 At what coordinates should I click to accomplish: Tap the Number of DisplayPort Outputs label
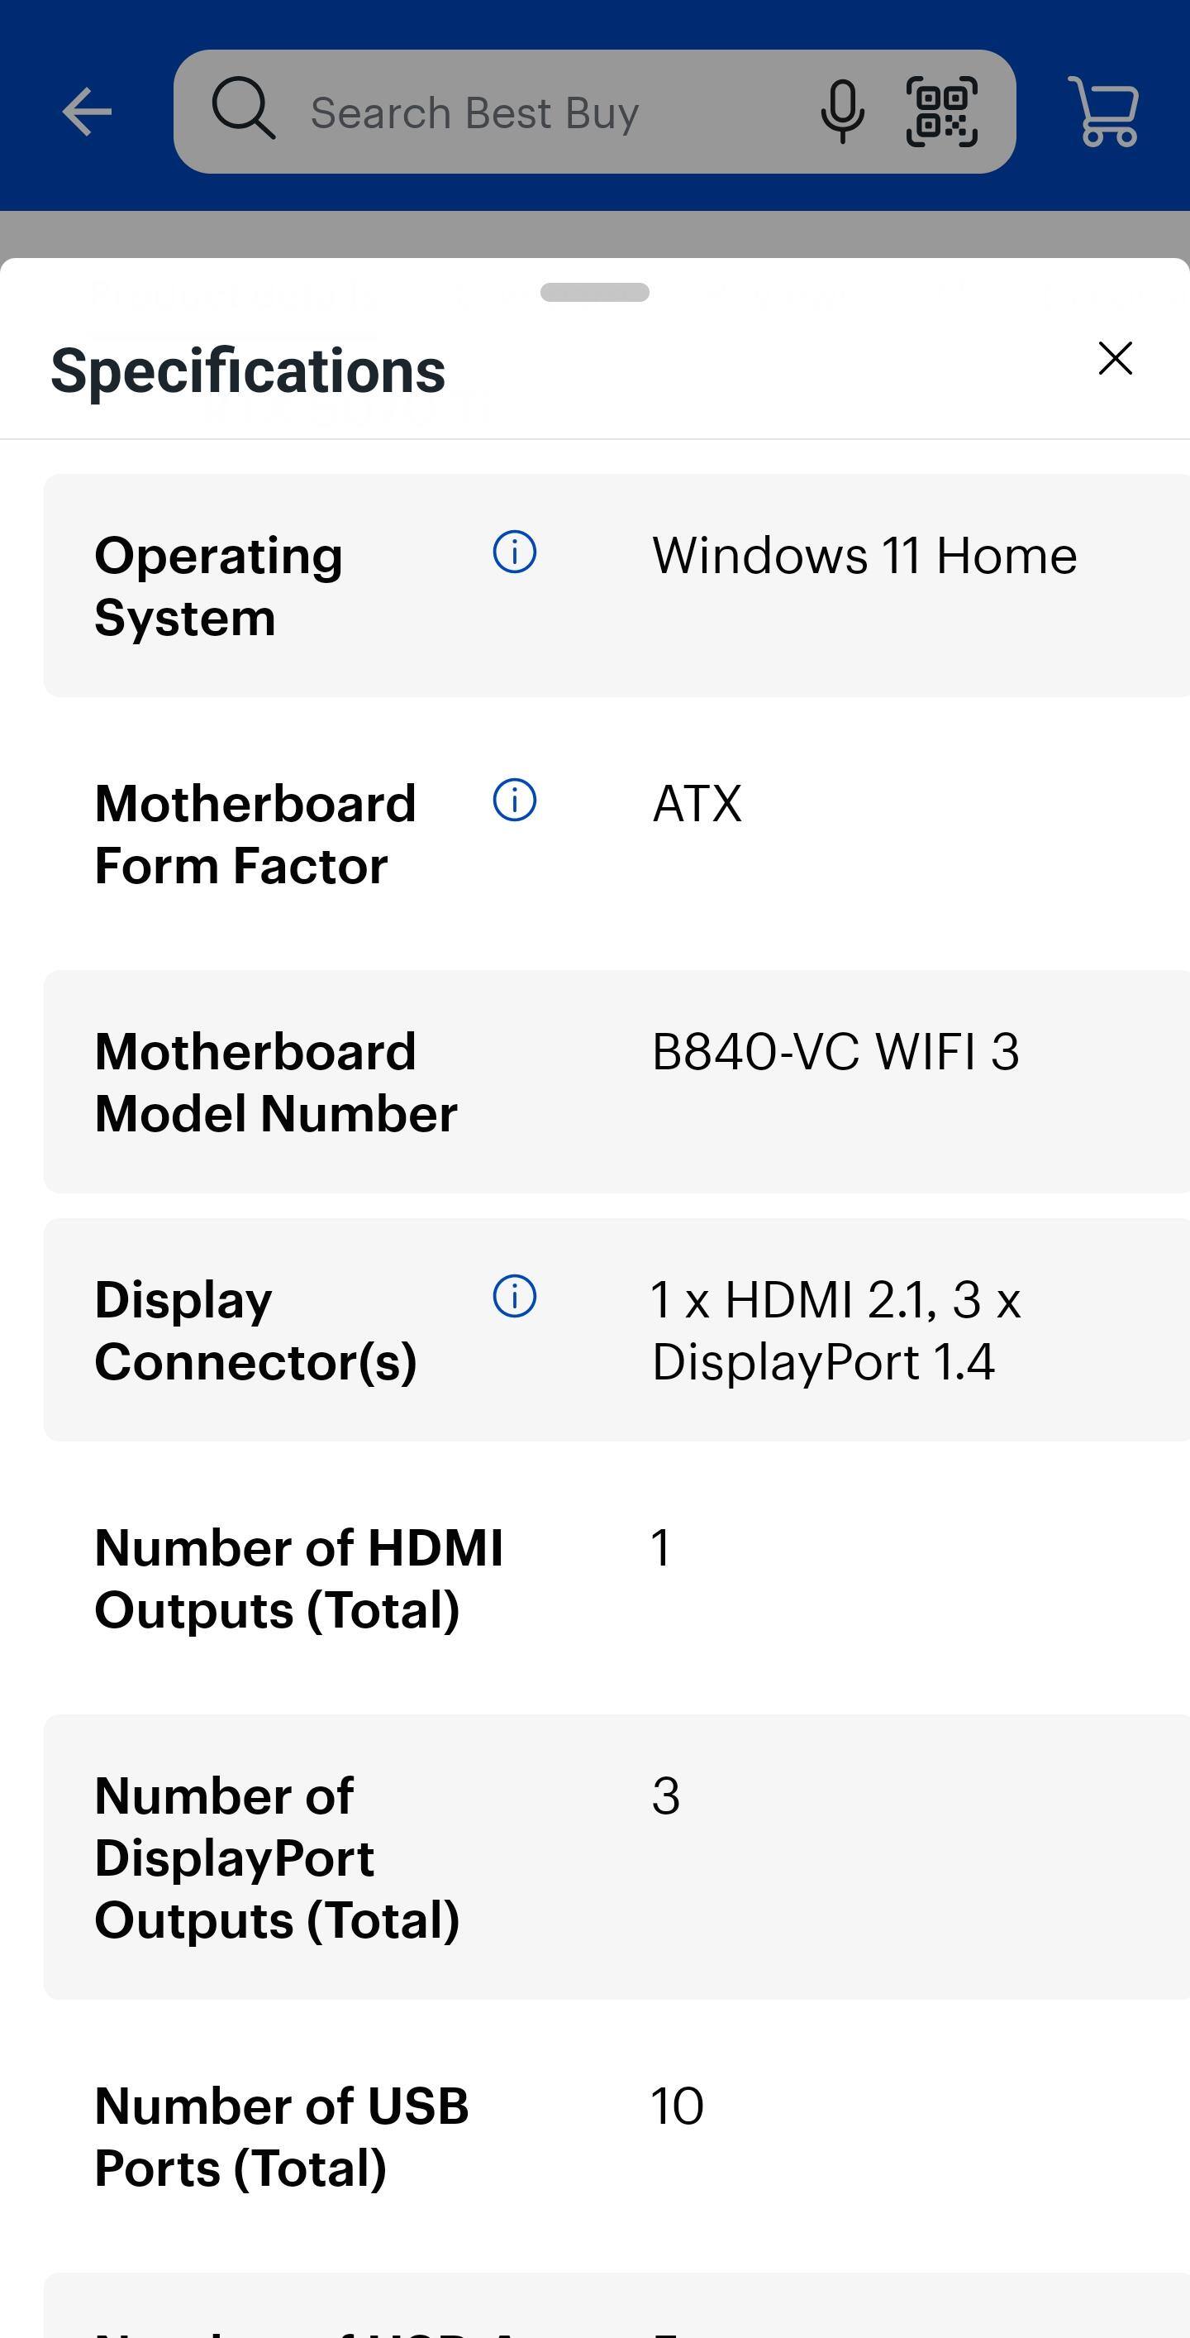[x=277, y=1857]
